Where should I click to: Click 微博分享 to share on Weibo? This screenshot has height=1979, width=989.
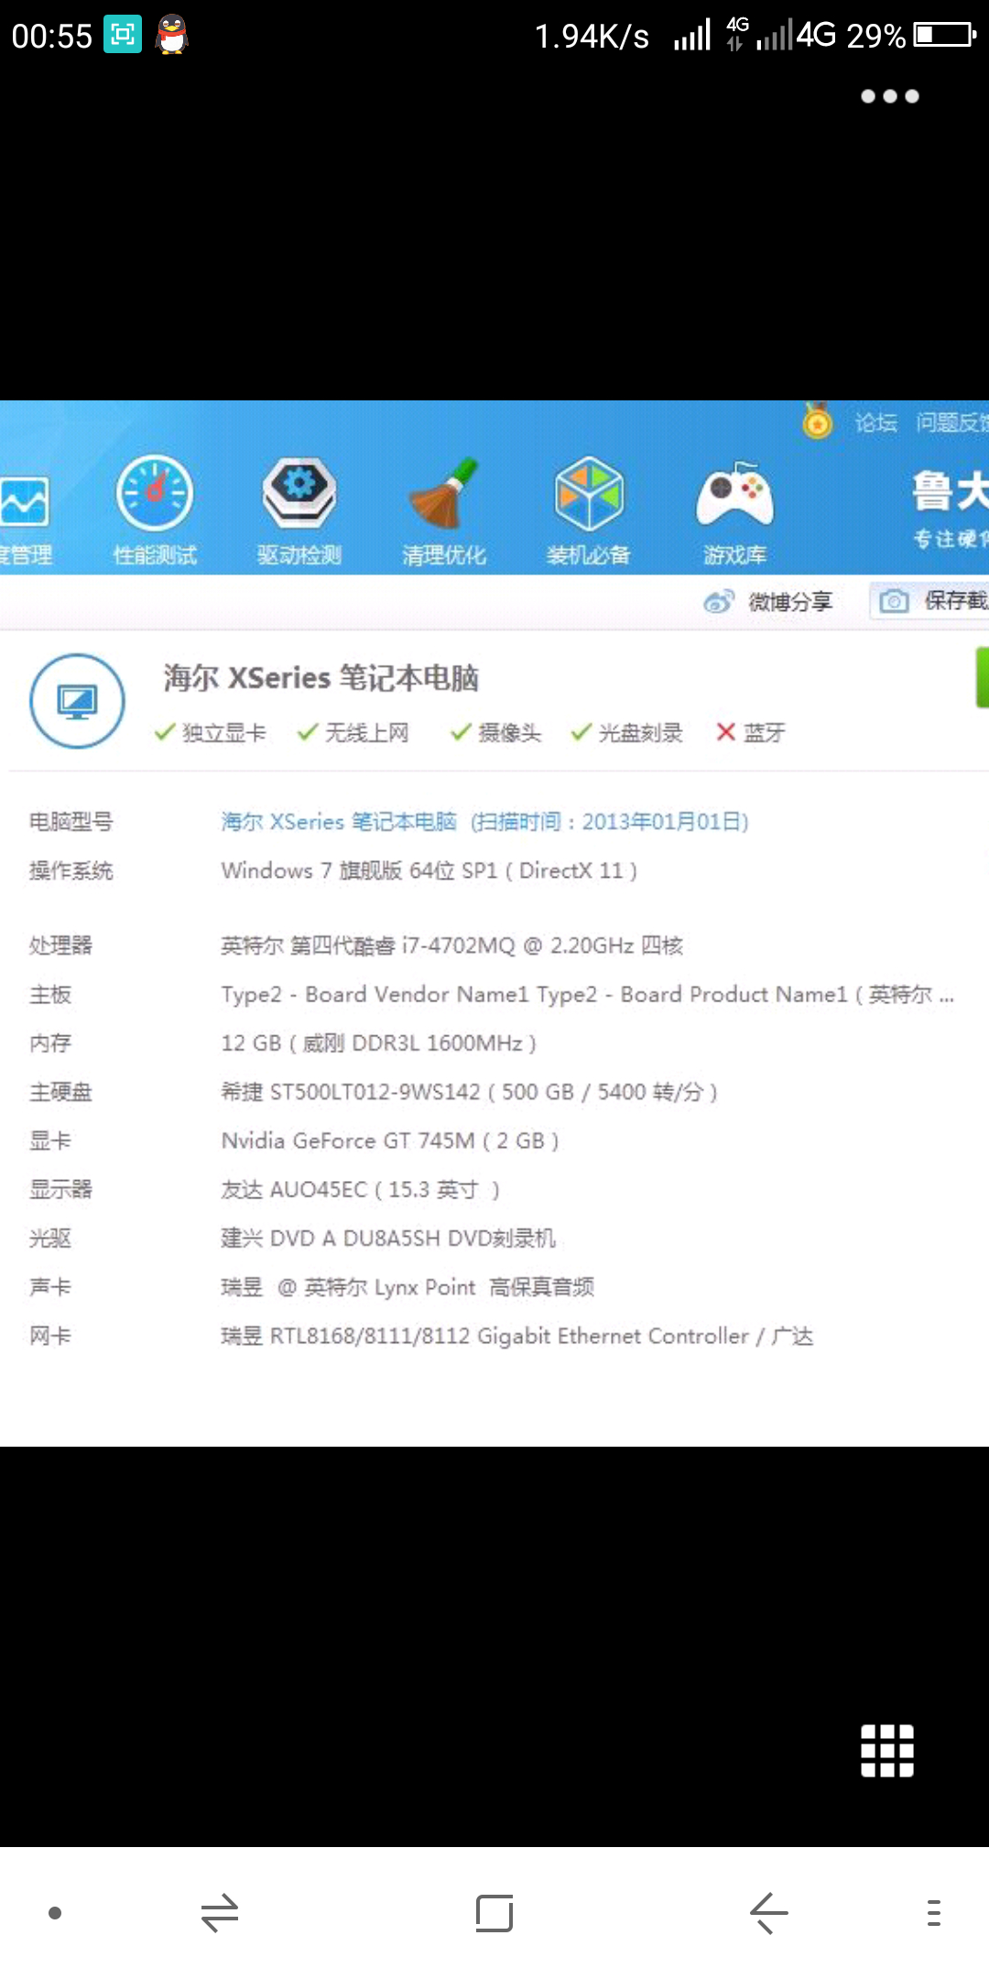coord(790,601)
